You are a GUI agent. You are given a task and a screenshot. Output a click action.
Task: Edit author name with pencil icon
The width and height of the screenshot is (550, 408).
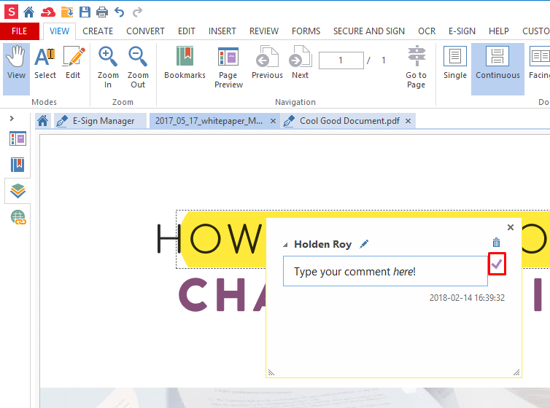tap(365, 244)
